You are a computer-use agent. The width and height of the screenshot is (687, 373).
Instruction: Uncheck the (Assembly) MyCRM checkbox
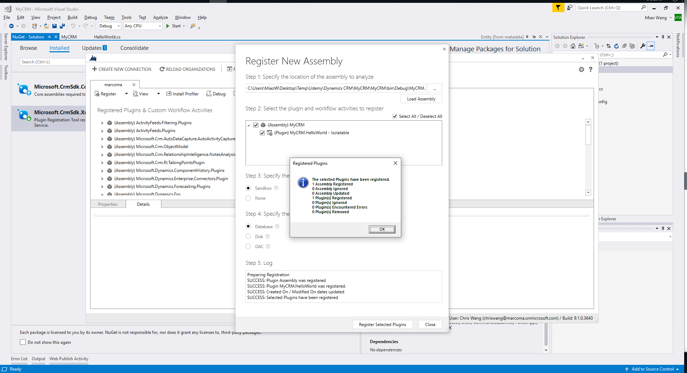coord(256,125)
